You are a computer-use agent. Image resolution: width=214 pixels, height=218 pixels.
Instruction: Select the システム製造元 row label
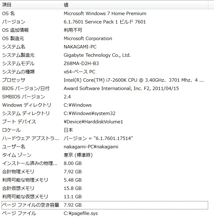coord(18,55)
